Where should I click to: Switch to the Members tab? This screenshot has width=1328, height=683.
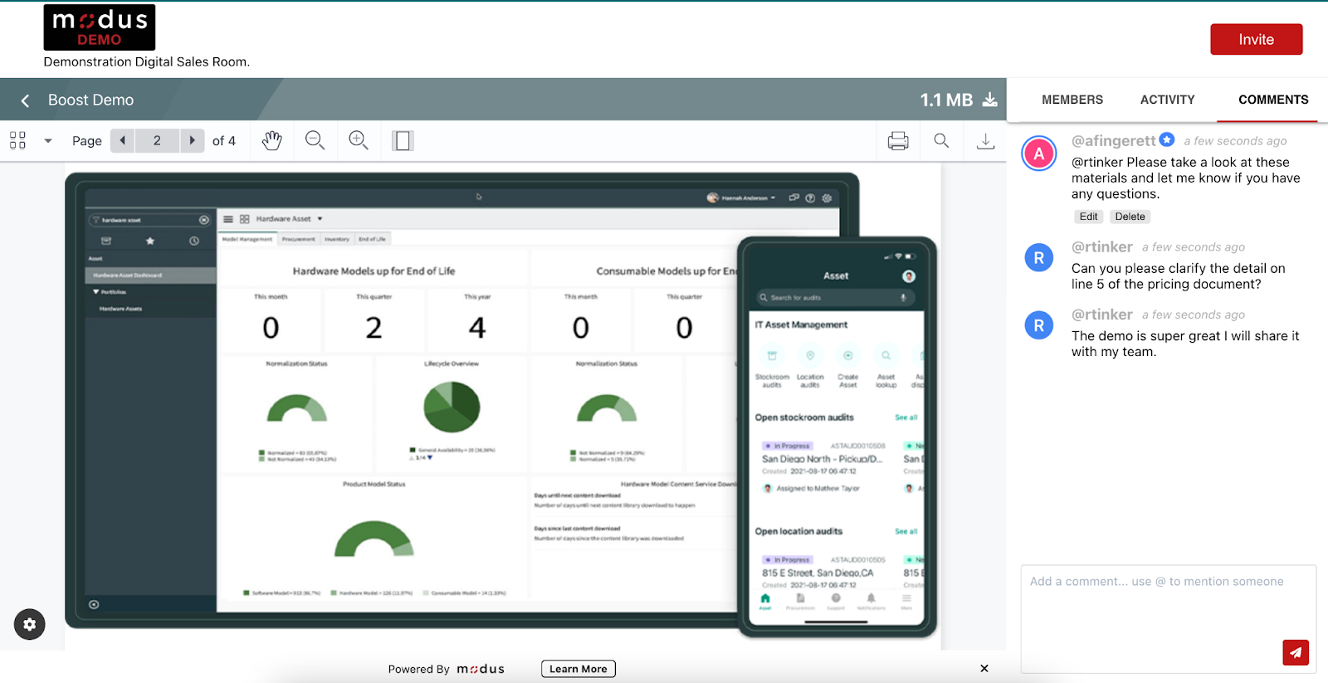tap(1072, 100)
